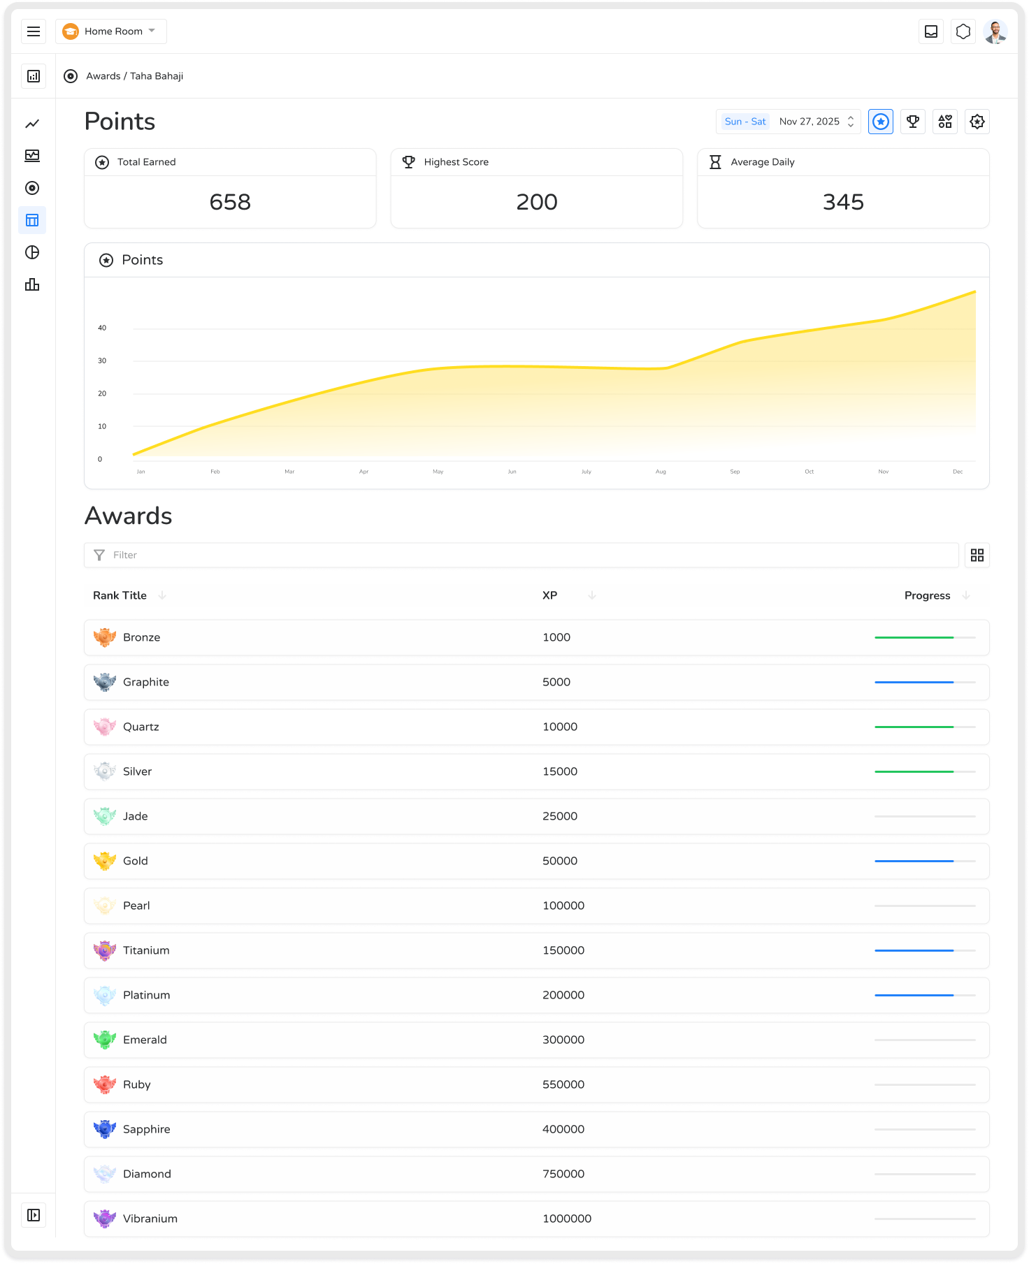Select the target awards icon in sidebar
This screenshot has height=1264, width=1029.
pyautogui.click(x=32, y=188)
